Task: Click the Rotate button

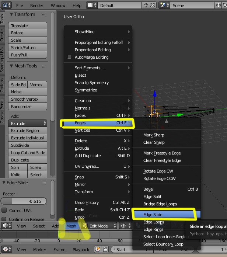Action: pyautogui.click(x=28, y=33)
